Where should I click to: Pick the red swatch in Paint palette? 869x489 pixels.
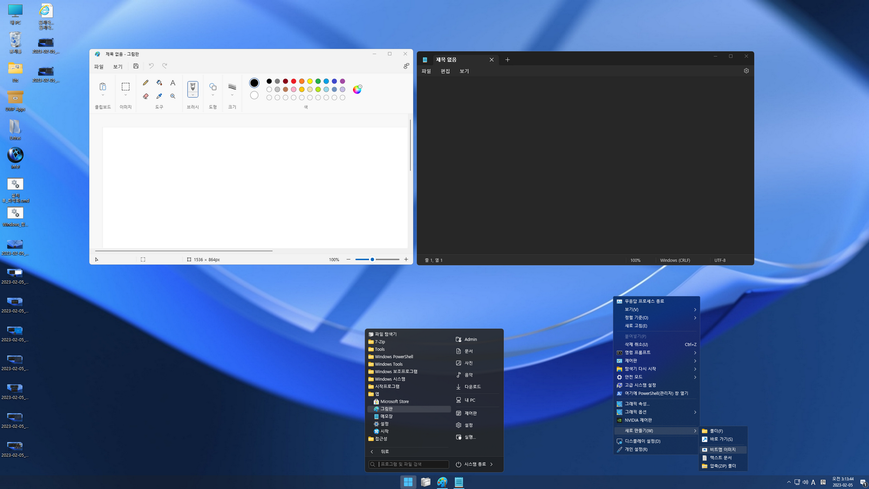(293, 81)
